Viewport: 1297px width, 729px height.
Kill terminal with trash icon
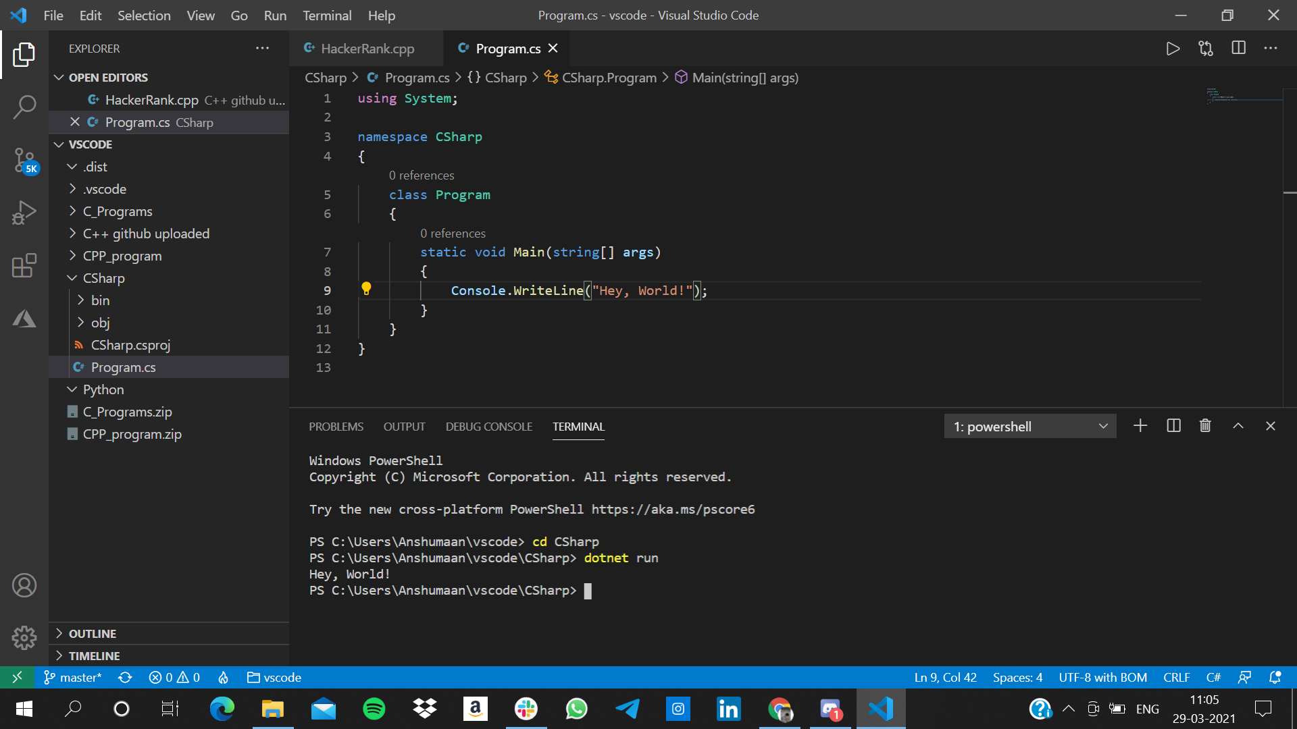point(1205,426)
